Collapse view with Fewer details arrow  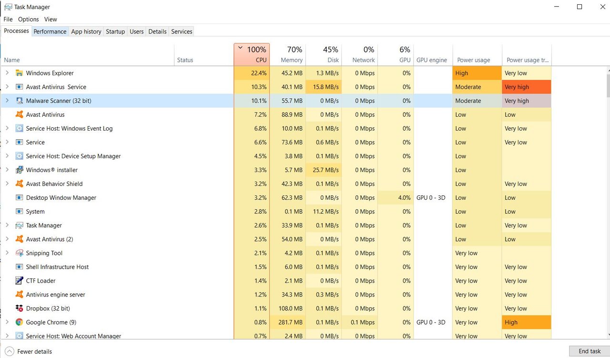click(8, 351)
